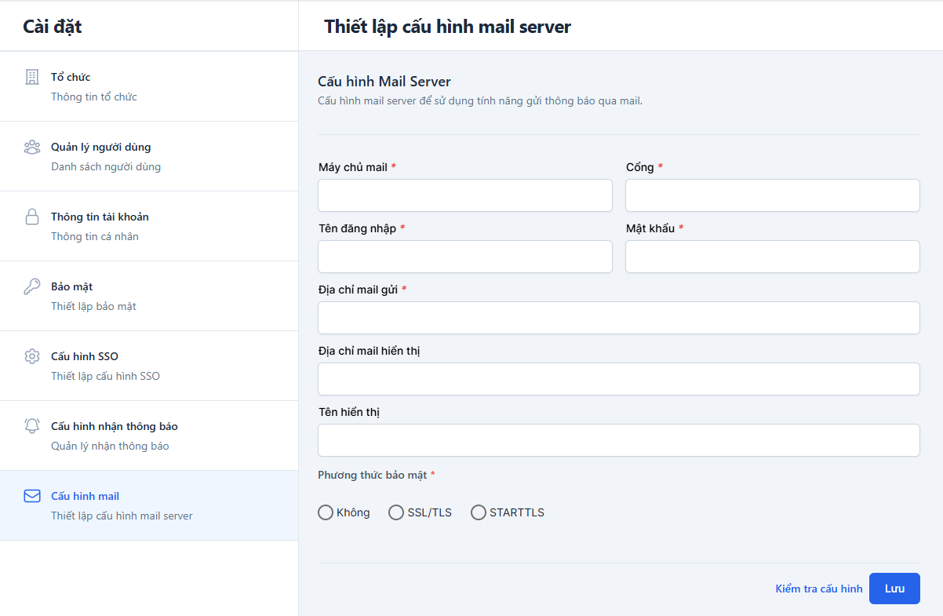Click the gear icon for Cấu hình SSO
This screenshot has height=616, width=943.
31,356
